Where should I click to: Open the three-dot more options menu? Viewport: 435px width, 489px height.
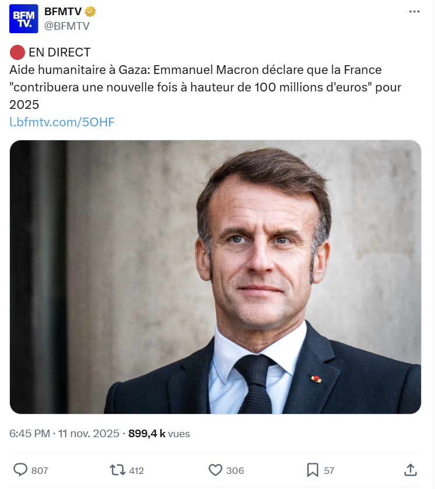(x=414, y=11)
